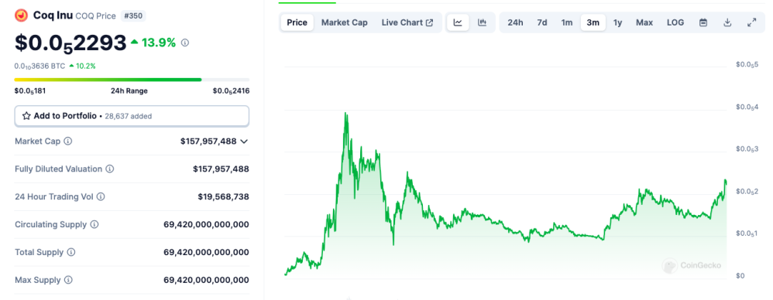Switch to the Market Cap tab
773x300 pixels.
tap(345, 22)
